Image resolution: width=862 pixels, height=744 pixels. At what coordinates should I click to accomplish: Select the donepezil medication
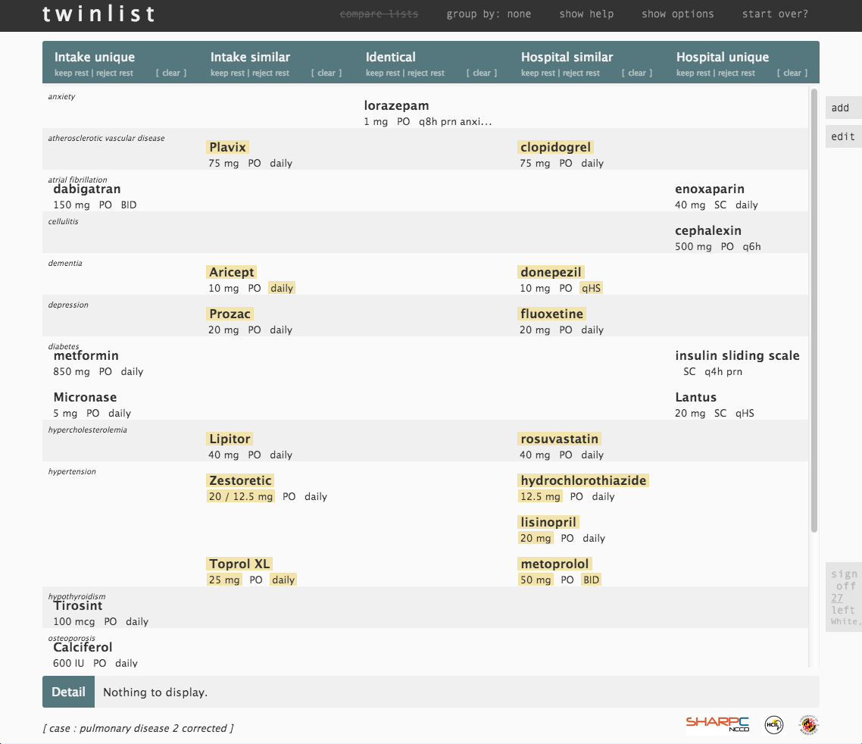[x=551, y=272]
